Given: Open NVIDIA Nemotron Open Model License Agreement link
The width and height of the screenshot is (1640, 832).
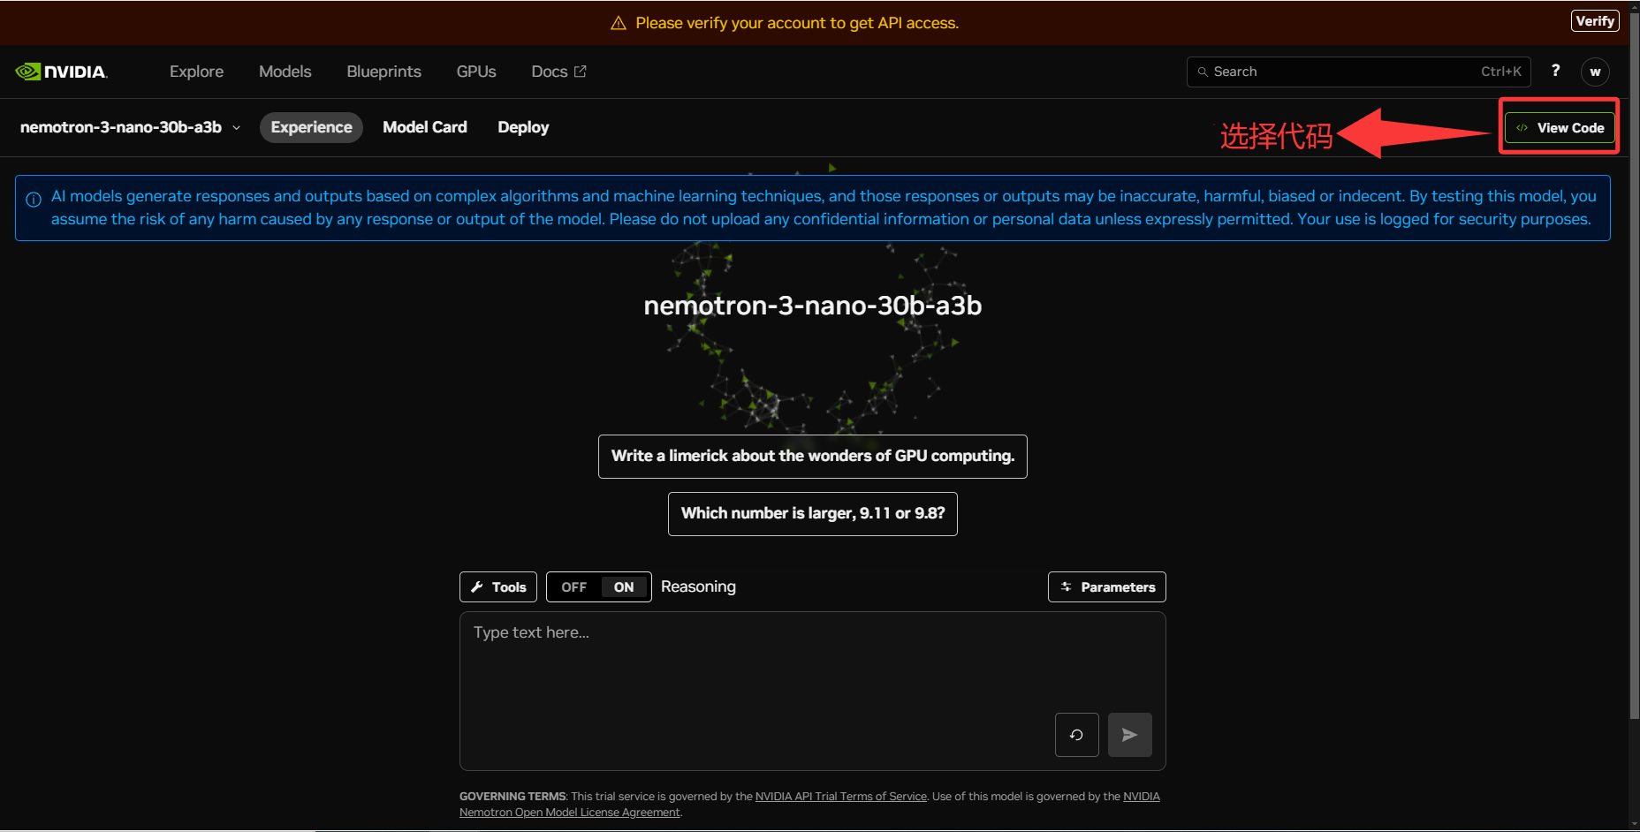Looking at the screenshot, I should tap(570, 813).
